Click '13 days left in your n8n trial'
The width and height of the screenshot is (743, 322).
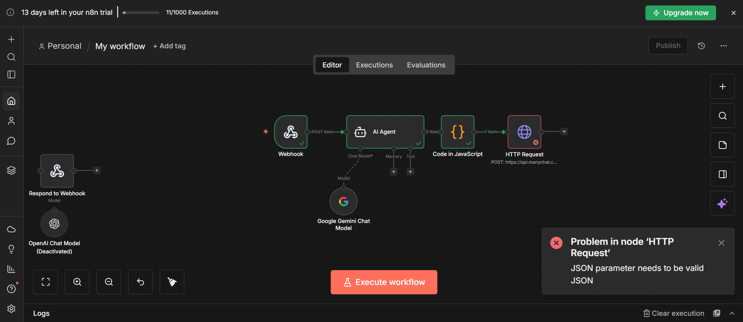click(x=67, y=12)
